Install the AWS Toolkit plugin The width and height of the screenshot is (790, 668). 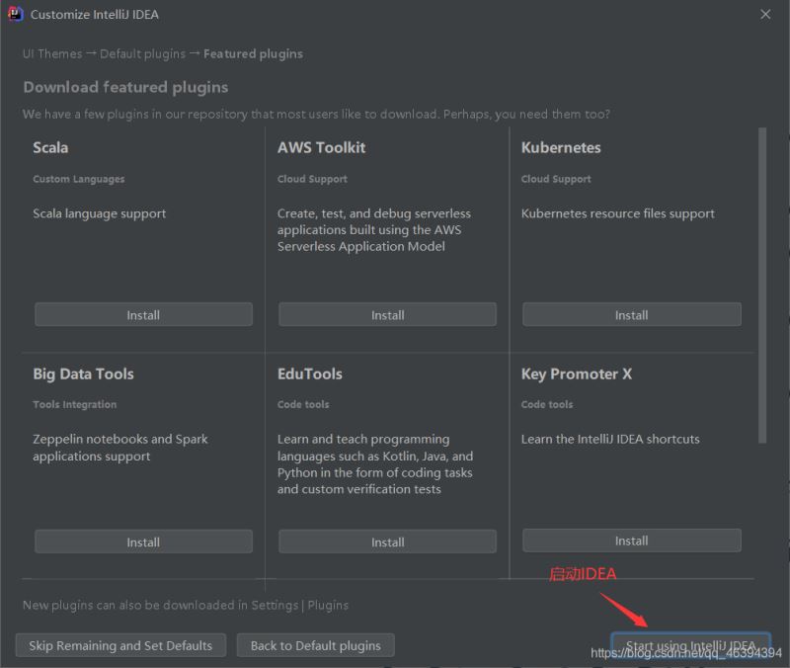click(386, 314)
